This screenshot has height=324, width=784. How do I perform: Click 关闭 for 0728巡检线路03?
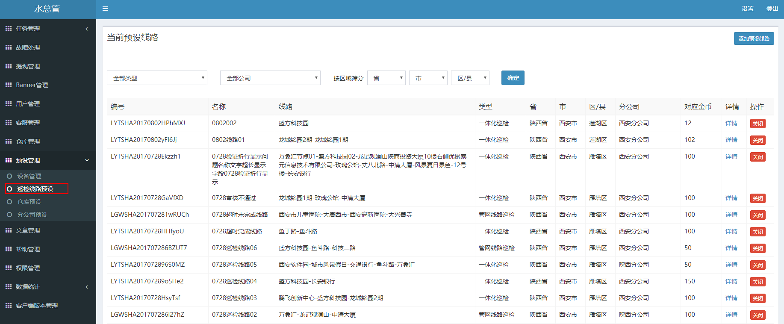tap(758, 298)
